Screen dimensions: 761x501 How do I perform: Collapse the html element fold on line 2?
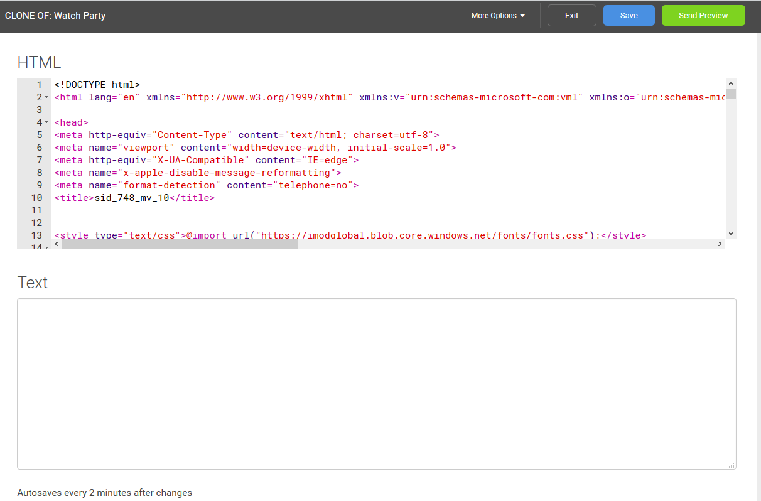point(46,97)
